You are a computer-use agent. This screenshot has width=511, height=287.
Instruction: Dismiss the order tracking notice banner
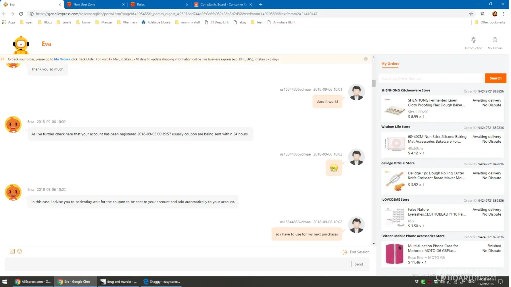pos(366,59)
